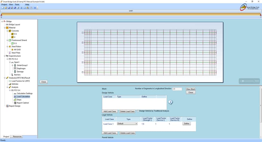Select Load Case 1 row label
262x142 pixels.
[x=108, y=124]
